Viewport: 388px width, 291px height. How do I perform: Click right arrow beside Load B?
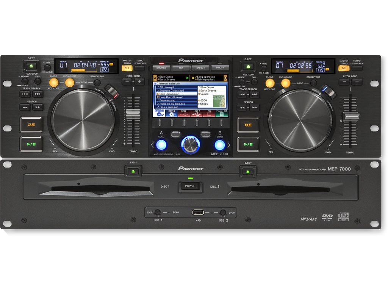click(x=228, y=145)
